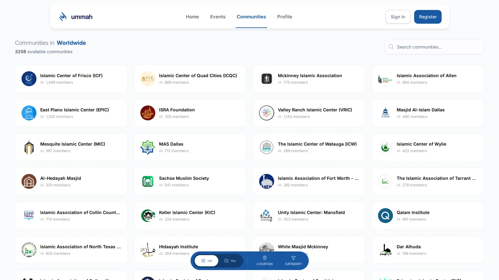Select Islamic Association of North Texas name
The height and width of the screenshot is (280, 499).
tap(80, 247)
